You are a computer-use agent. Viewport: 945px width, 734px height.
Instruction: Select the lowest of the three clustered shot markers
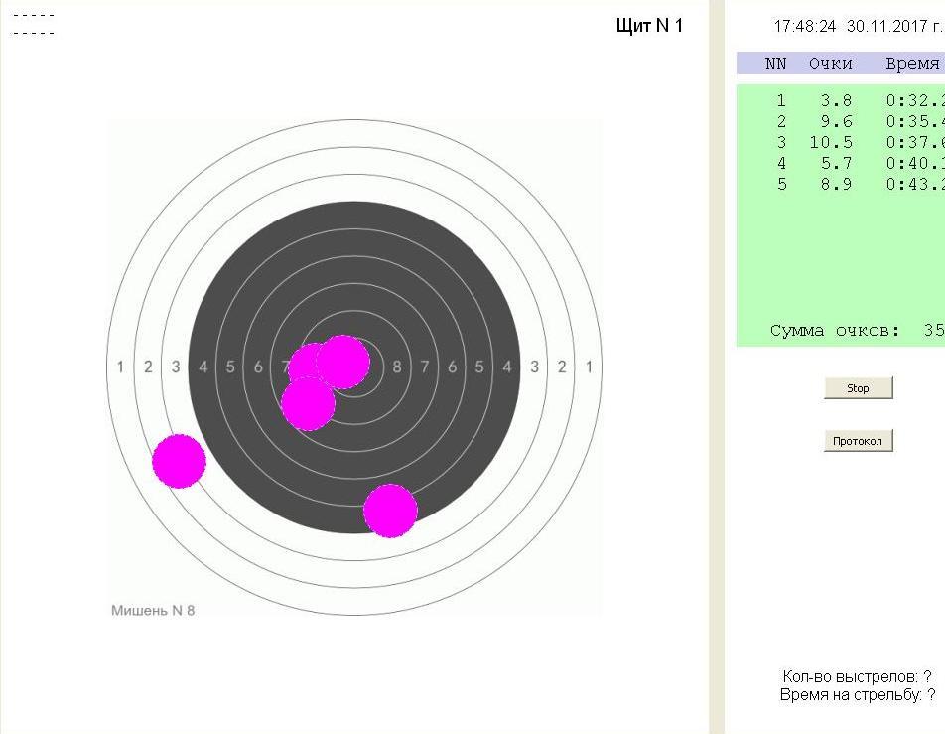pos(307,405)
